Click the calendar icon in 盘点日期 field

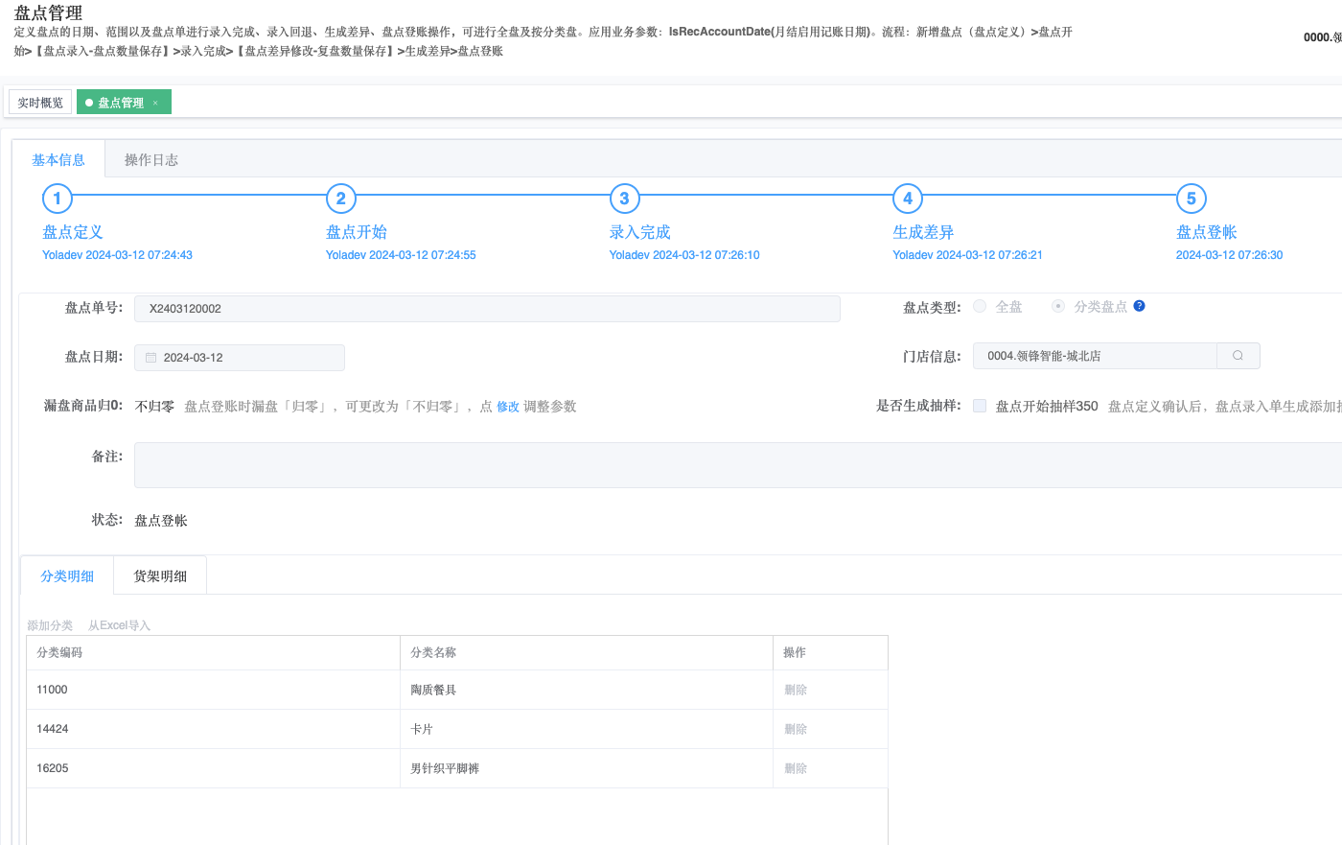(150, 358)
